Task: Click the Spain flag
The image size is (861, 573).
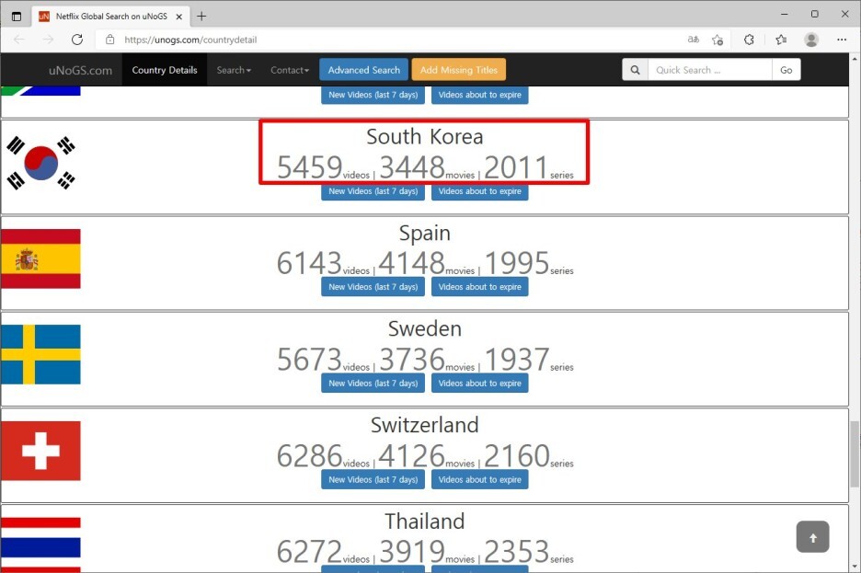Action: (x=40, y=258)
